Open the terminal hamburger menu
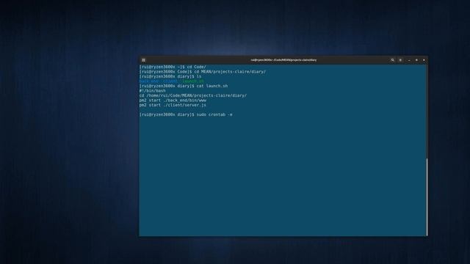470x264 pixels. 400,60
